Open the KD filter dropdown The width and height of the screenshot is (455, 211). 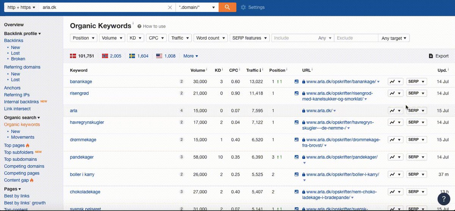click(x=136, y=38)
